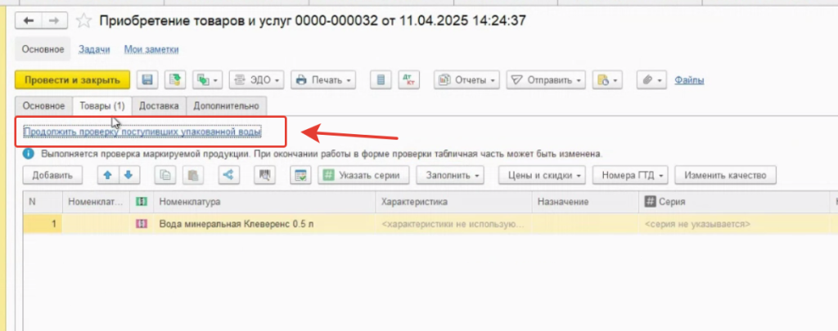This screenshot has width=838, height=331.
Task: Open the Файлы link
Action: (689, 80)
